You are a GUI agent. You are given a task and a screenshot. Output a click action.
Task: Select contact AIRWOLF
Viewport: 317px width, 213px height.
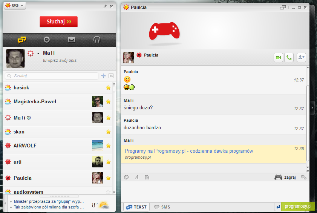pyautogui.click(x=58, y=146)
